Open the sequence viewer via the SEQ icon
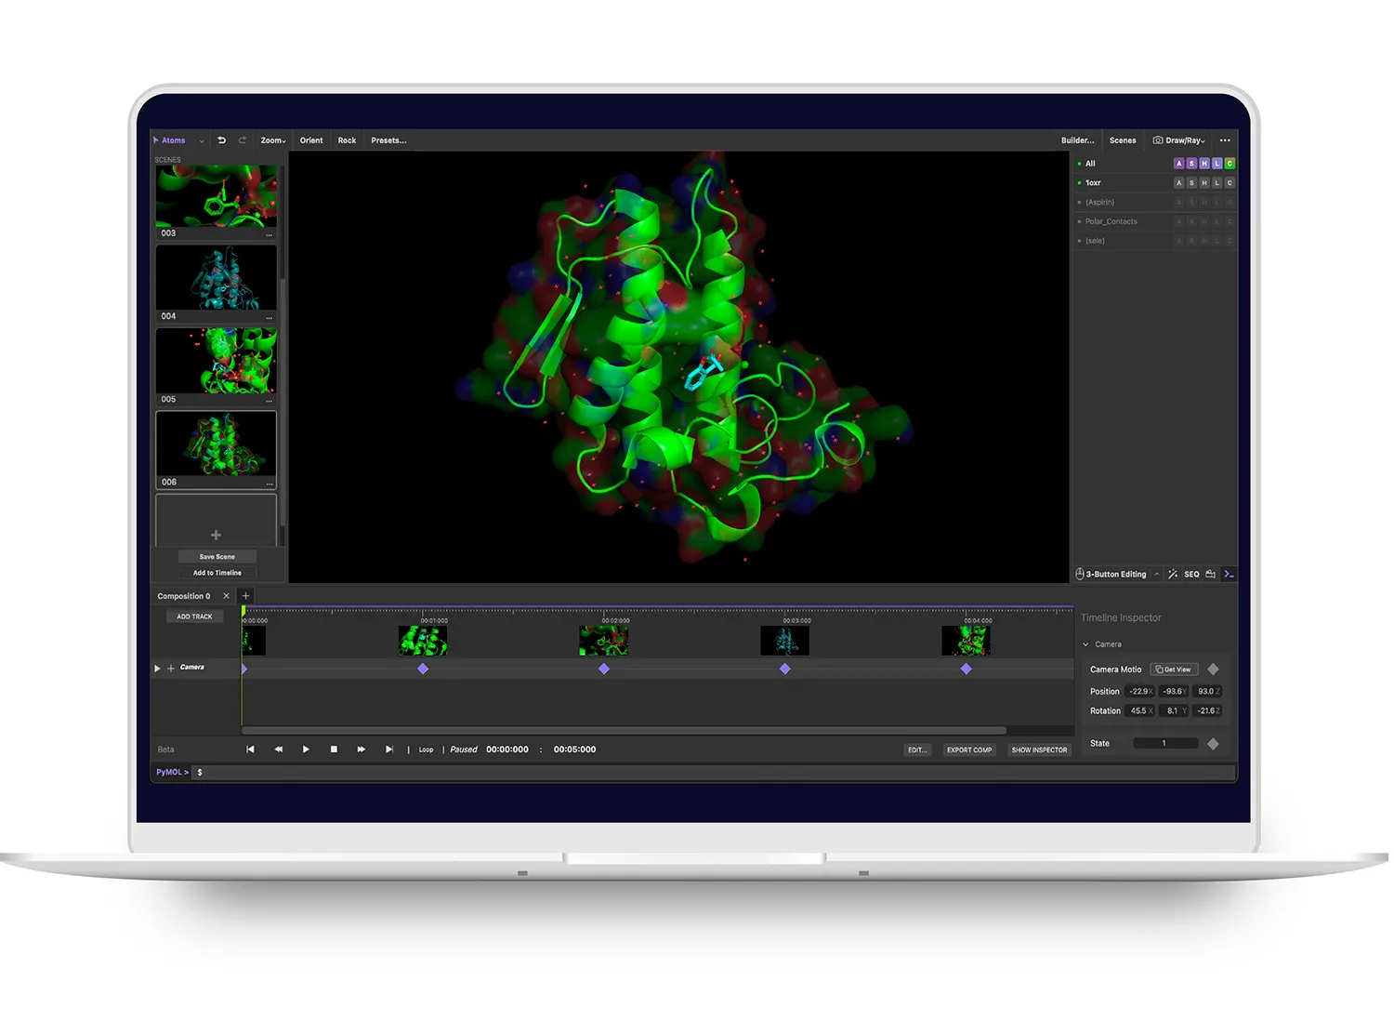Viewport: 1394px width, 1034px height. pos(1192,574)
